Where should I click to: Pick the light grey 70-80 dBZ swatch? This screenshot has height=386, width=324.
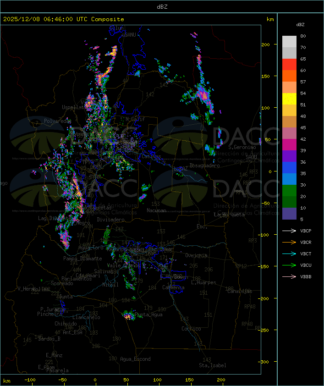289,42
